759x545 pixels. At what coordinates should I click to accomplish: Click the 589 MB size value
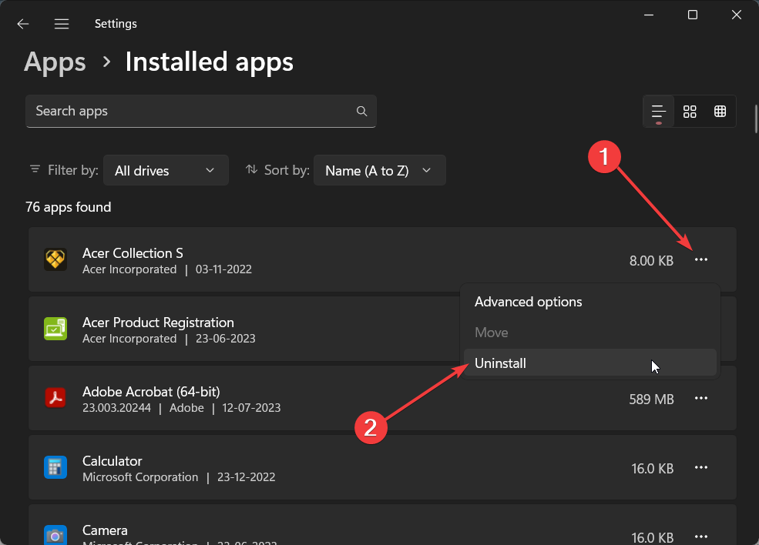pyautogui.click(x=652, y=400)
